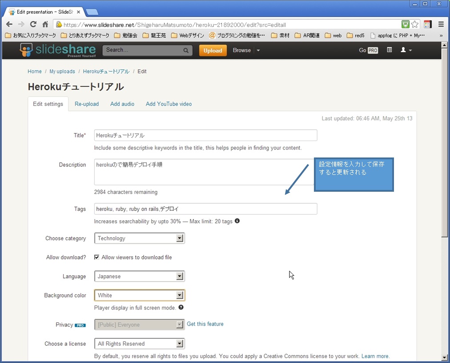The height and width of the screenshot is (363, 450).
Task: Click in the Tags input field
Action: [x=205, y=209]
